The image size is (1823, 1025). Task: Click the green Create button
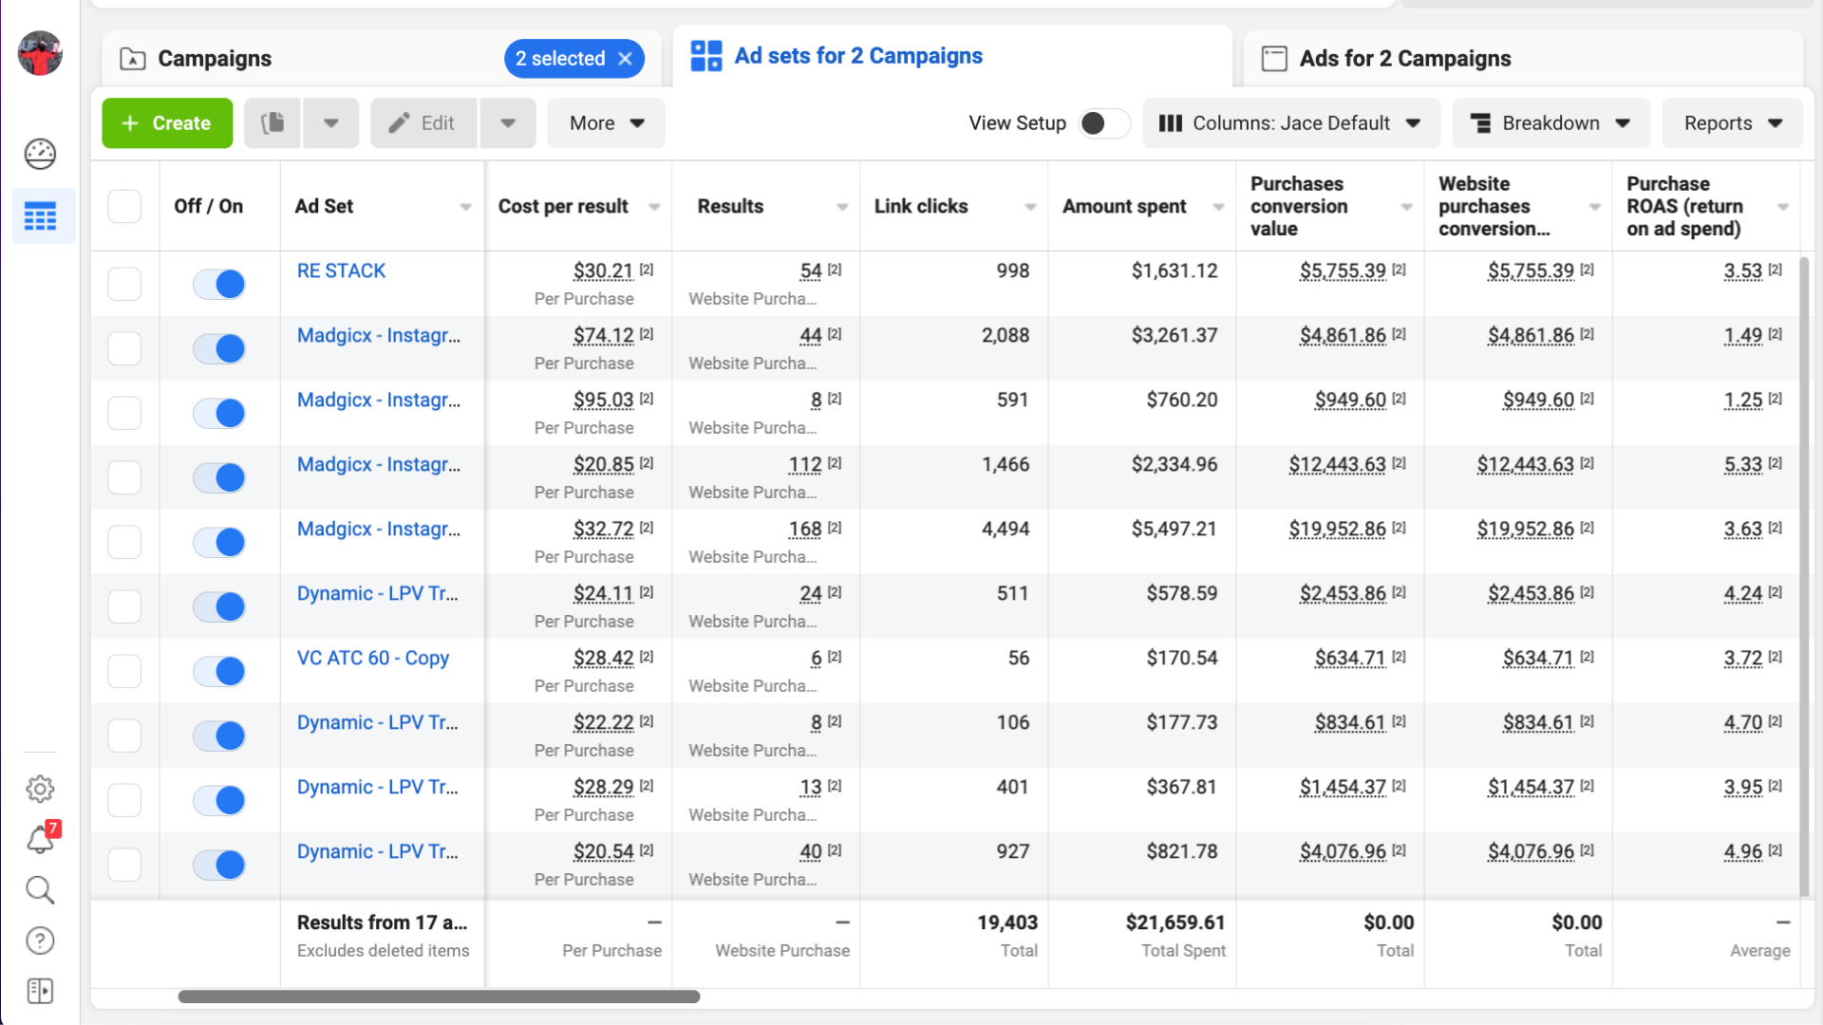[x=167, y=123]
